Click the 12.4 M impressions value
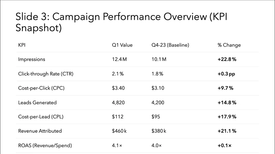The height and width of the screenshot is (154, 275). pyautogui.click(x=119, y=59)
